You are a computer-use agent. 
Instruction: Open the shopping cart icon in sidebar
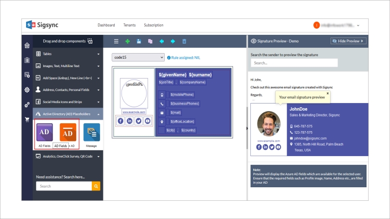pos(27,120)
